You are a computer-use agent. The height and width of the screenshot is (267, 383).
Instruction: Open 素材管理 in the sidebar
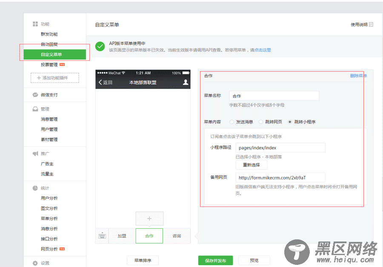(x=49, y=139)
